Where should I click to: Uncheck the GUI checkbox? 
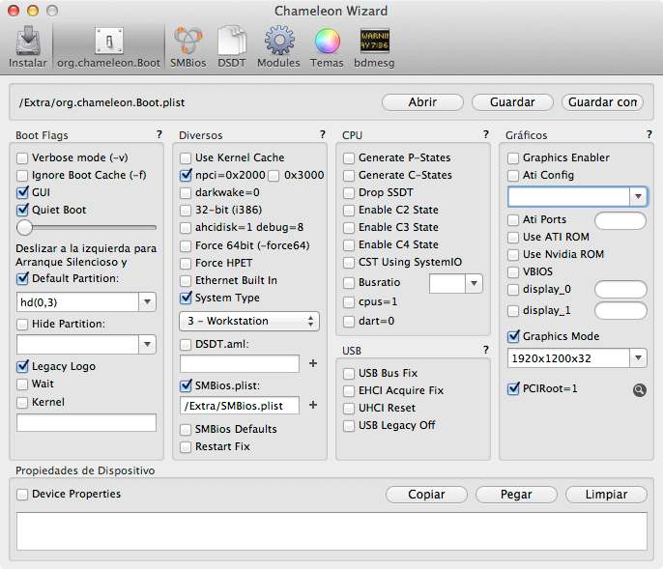[x=22, y=193]
